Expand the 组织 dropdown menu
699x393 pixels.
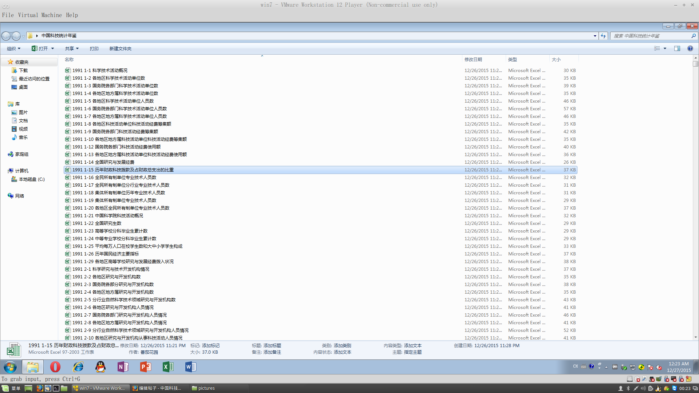14,48
